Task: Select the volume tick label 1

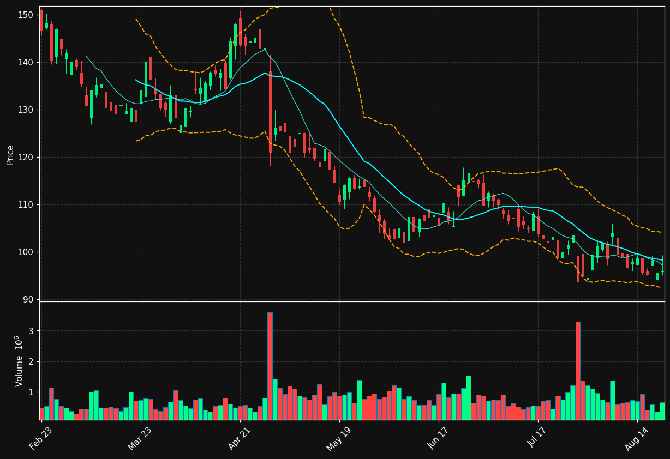Action: click(x=31, y=392)
